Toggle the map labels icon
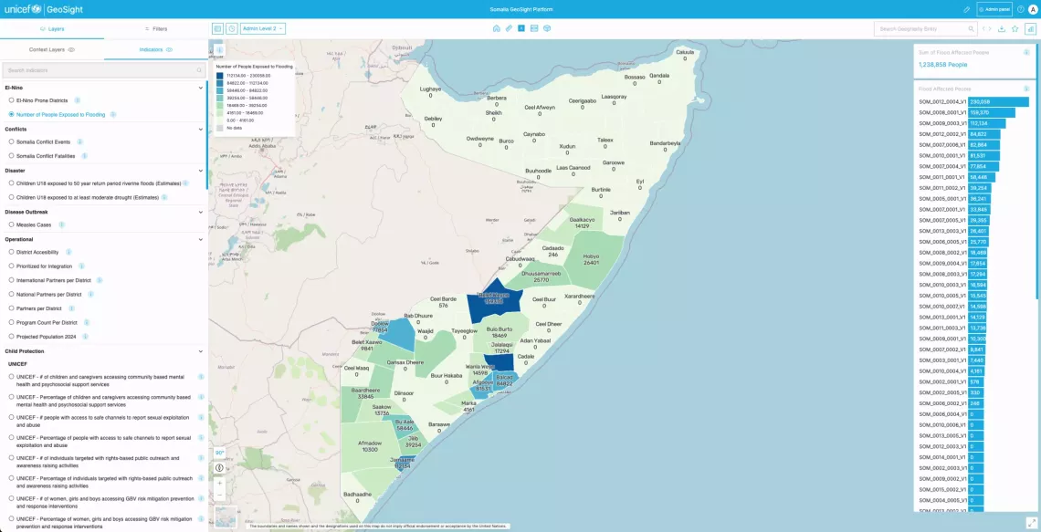 pos(521,28)
